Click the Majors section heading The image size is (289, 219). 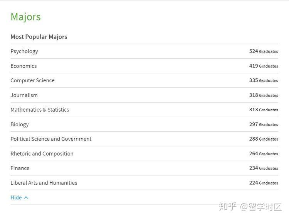[25, 17]
